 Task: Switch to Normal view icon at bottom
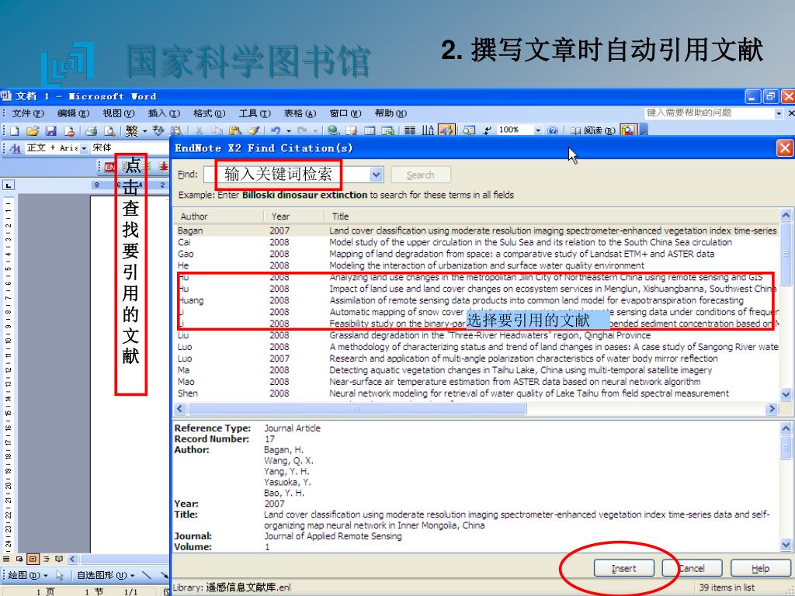[x=6, y=559]
